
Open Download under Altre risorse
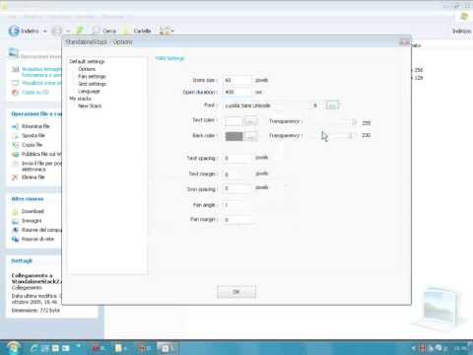[x=33, y=211]
